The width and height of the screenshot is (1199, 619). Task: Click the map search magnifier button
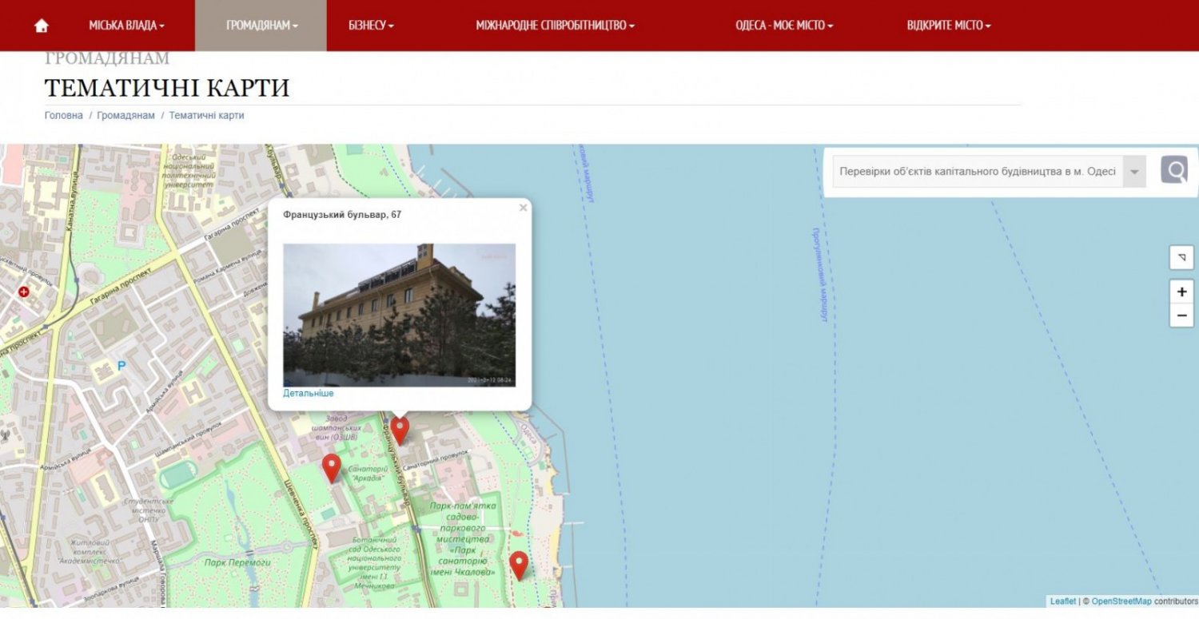coord(1174,170)
